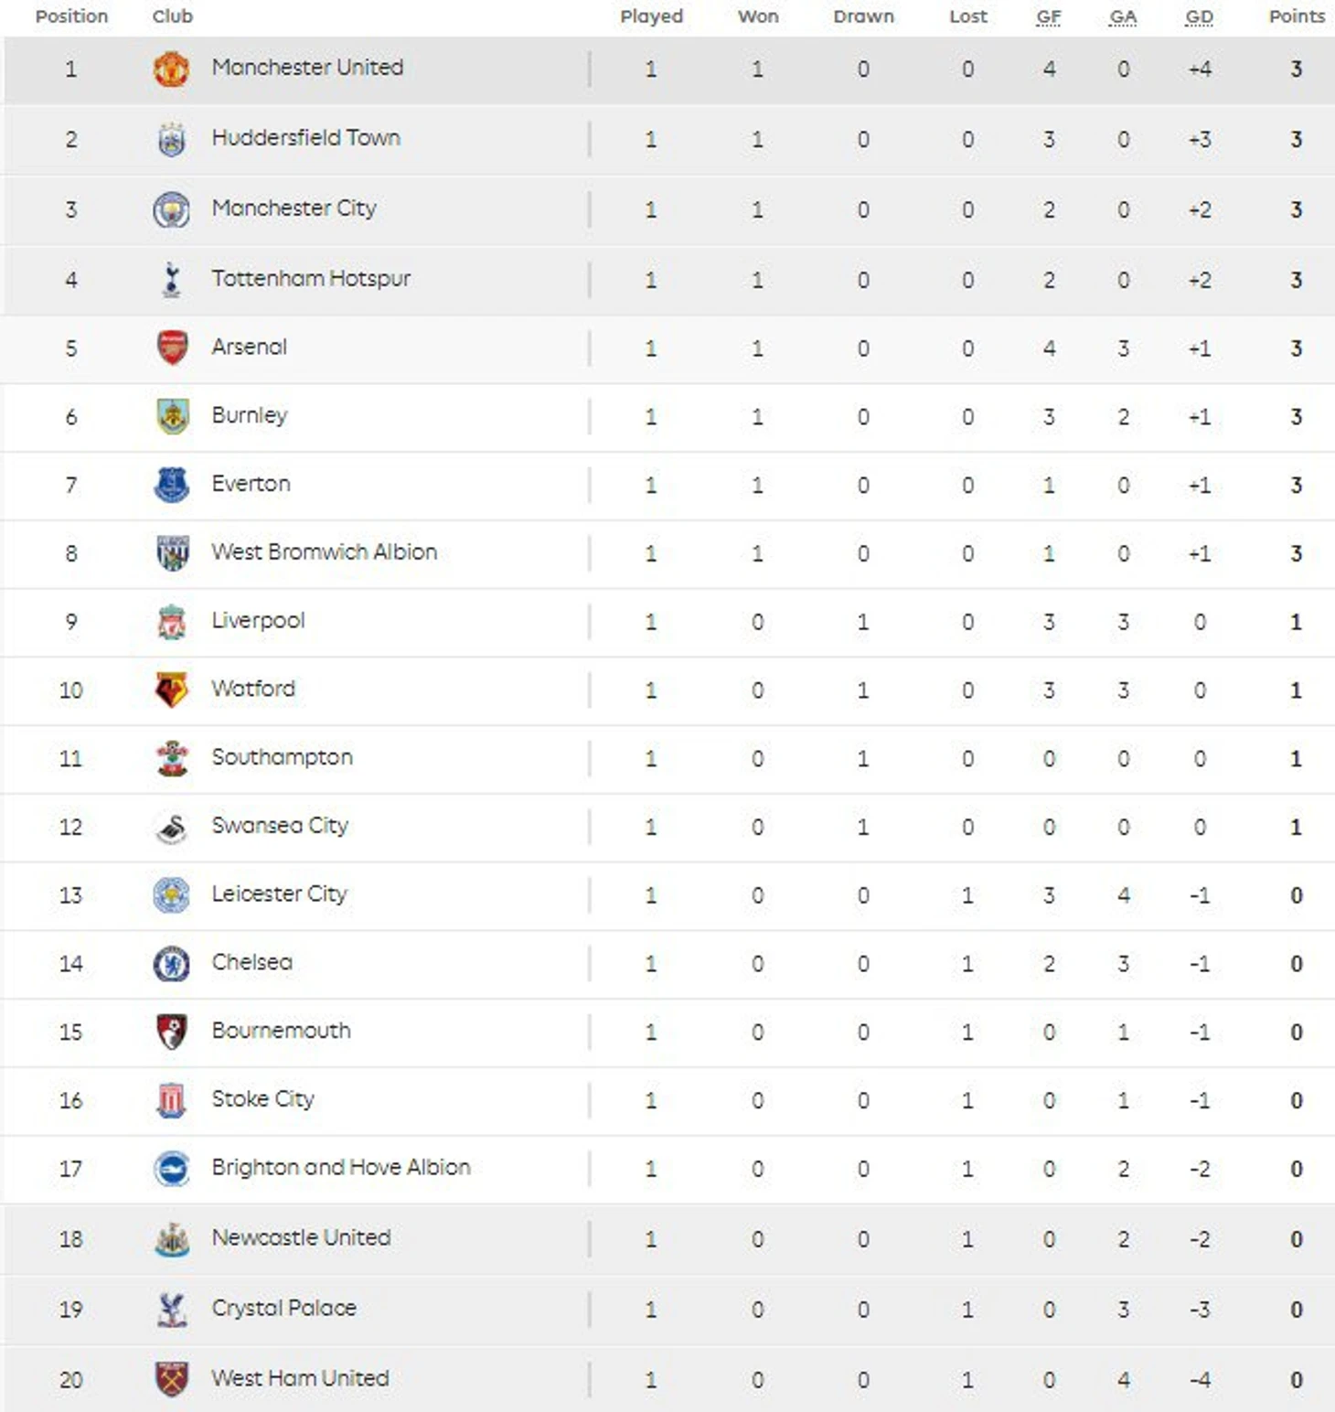Select the Manchester City crest
1335x1412 pixels.
(x=171, y=209)
